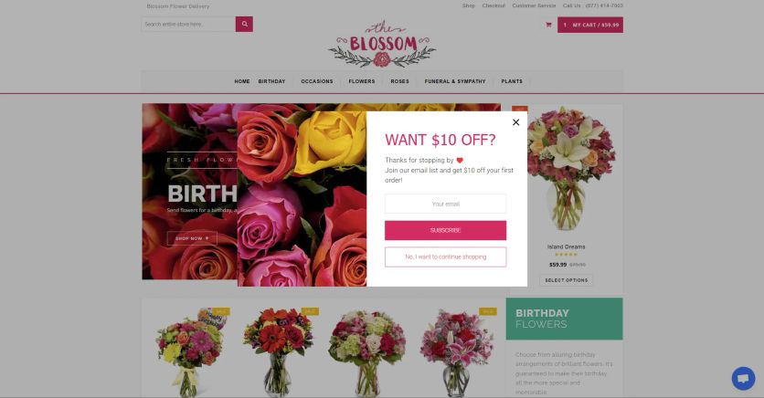
Task: Click the shopping cart icon
Action: click(548, 25)
